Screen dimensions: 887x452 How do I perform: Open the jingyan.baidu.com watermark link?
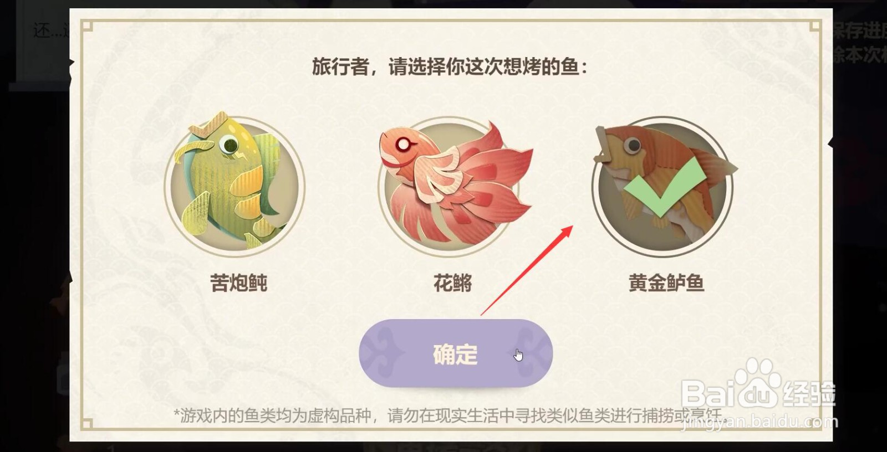pos(759,422)
